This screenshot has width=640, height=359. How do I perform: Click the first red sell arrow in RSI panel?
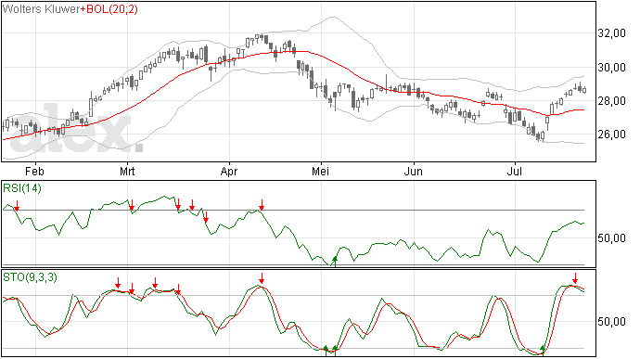point(17,206)
